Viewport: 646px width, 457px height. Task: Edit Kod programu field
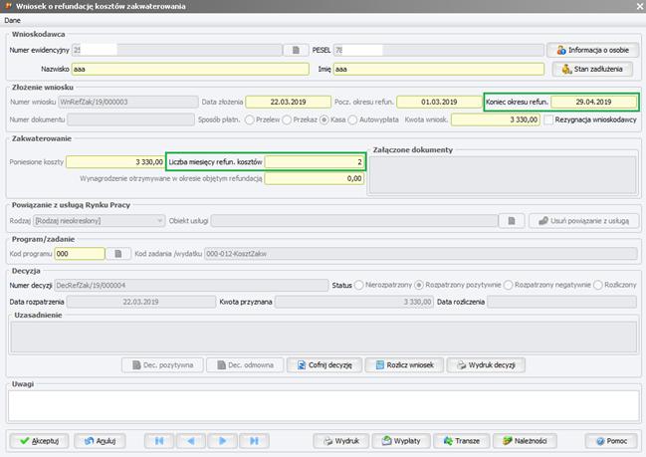80,254
